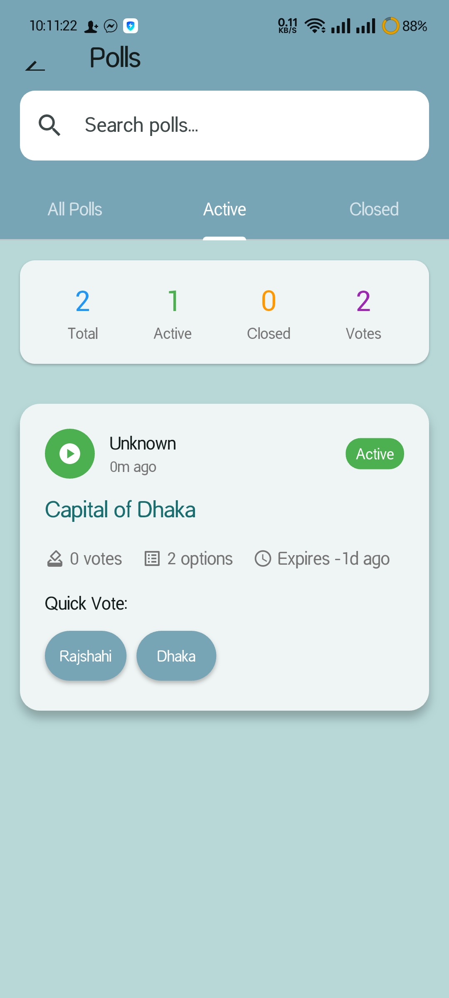Image resolution: width=449 pixels, height=998 pixels.
Task: Tap the Total polls count stat
Action: (83, 315)
